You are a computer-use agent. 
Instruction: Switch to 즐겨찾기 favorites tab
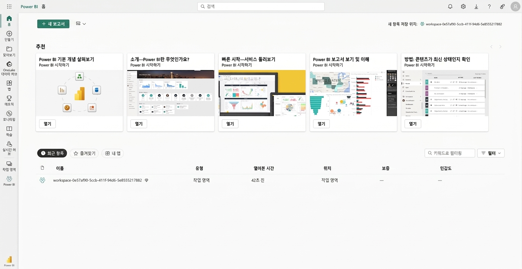coord(84,153)
